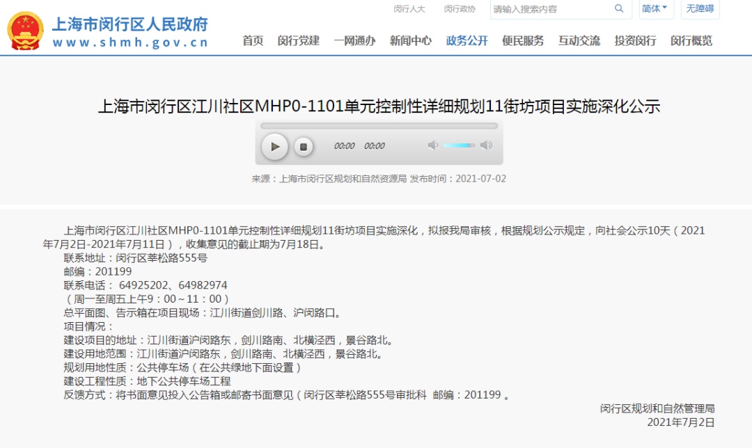Image resolution: width=752 pixels, height=448 pixels.
Task: Open the 闵行政协 link
Action: tap(460, 9)
